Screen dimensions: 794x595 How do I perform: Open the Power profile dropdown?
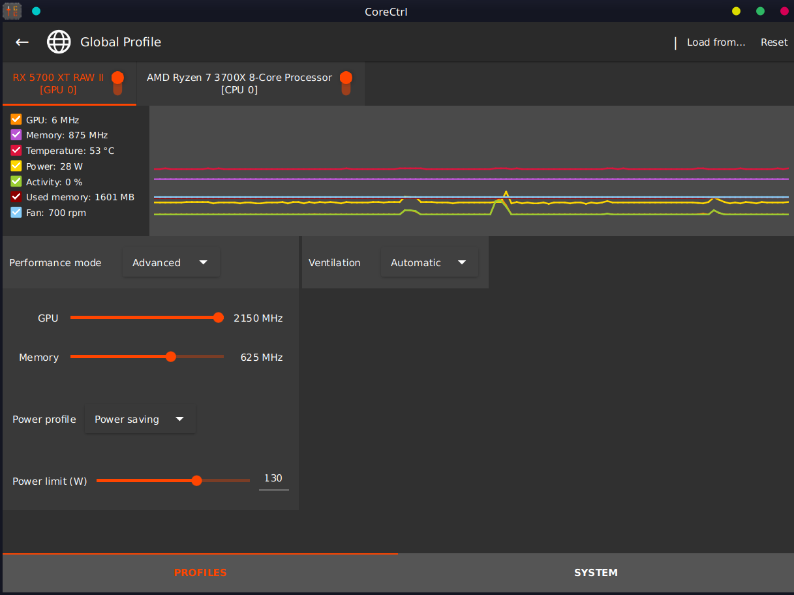[x=140, y=419]
